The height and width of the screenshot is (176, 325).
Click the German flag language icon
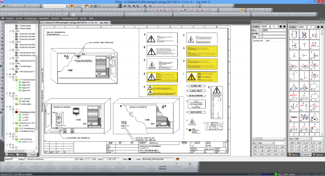[177, 159]
